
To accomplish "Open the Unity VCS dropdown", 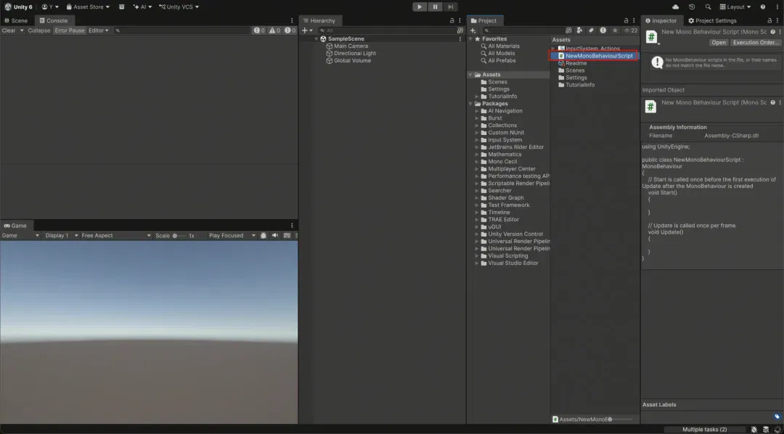I will [x=179, y=7].
